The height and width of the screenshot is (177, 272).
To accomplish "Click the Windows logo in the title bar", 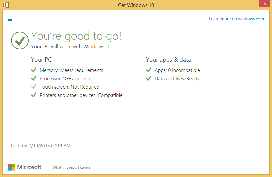I will pyautogui.click(x=6, y=5).
